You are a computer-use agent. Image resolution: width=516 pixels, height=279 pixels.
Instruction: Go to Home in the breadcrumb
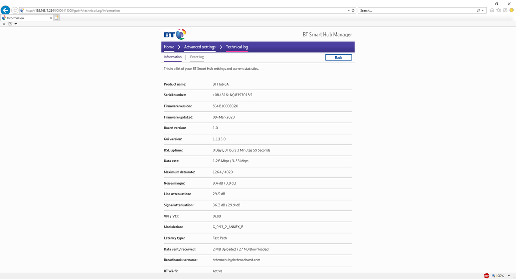pyautogui.click(x=169, y=47)
